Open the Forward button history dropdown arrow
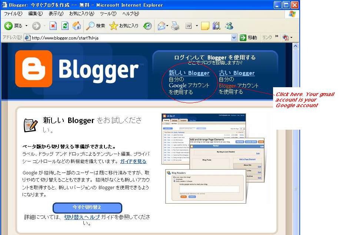This screenshot has height=235, width=339. pyautogui.click(x=44, y=26)
